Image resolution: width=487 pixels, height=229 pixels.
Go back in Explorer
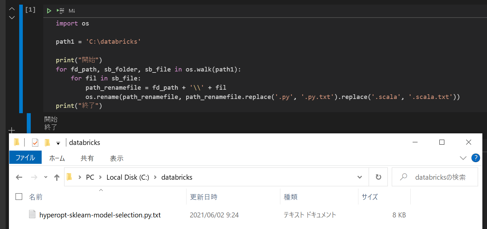(19, 177)
